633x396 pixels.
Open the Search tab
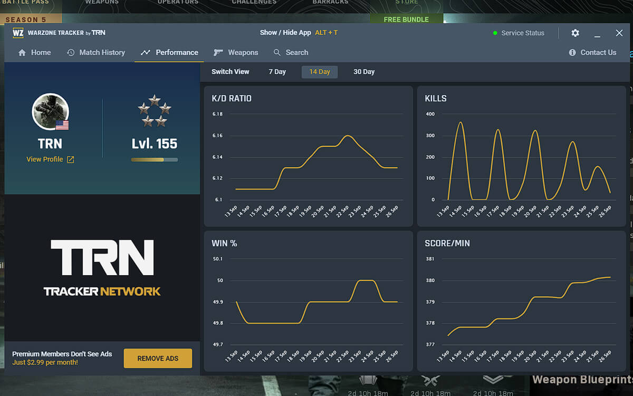pos(291,53)
